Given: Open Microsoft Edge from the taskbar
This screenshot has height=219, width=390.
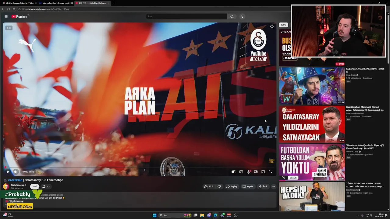Looking at the screenshot, I should (x=215, y=215).
